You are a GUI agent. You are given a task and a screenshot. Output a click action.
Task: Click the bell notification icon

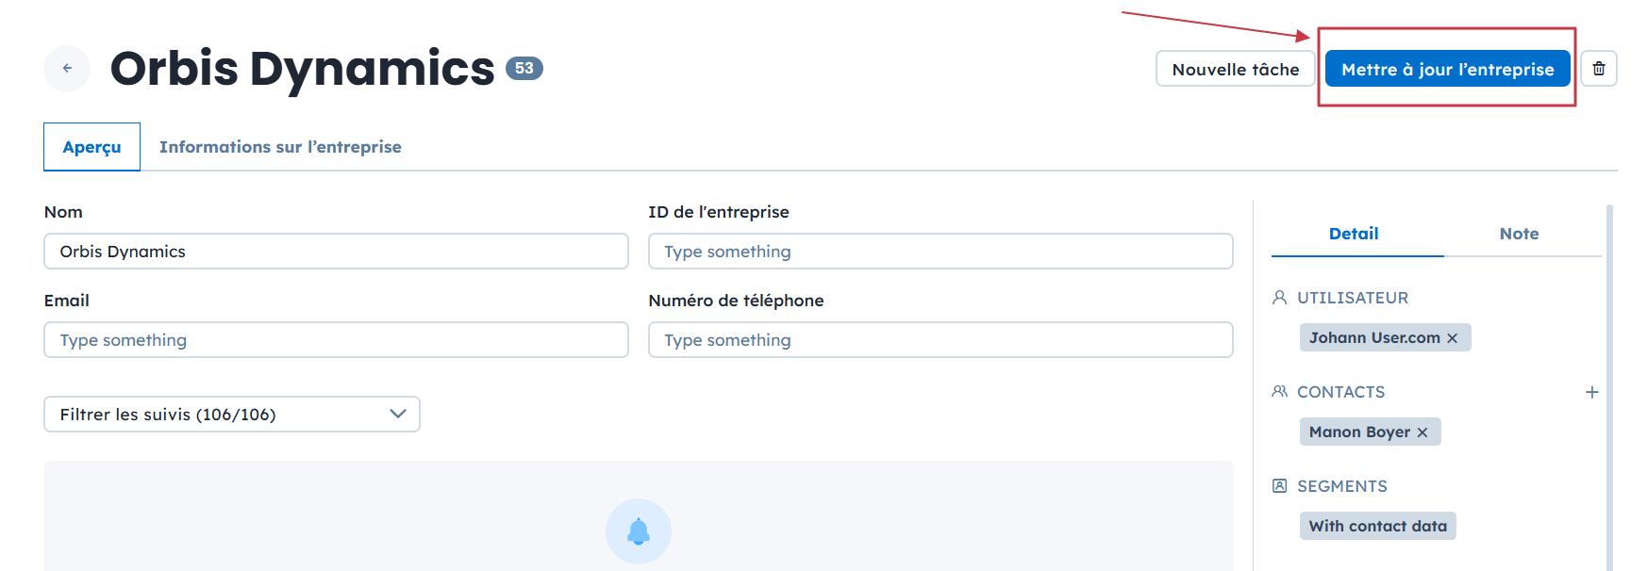pyautogui.click(x=639, y=531)
